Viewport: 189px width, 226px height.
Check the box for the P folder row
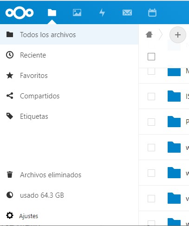point(151,122)
